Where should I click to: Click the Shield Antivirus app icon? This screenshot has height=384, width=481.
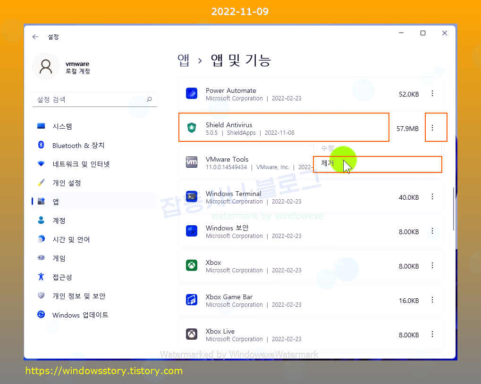[192, 127]
